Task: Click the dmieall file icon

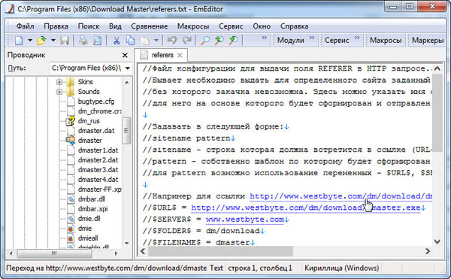Action: pos(71,238)
